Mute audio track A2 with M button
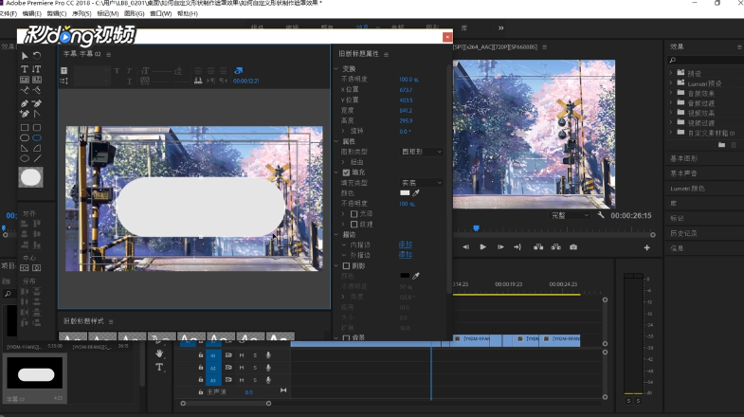Screen dimensions: 744x417 [x=242, y=368]
